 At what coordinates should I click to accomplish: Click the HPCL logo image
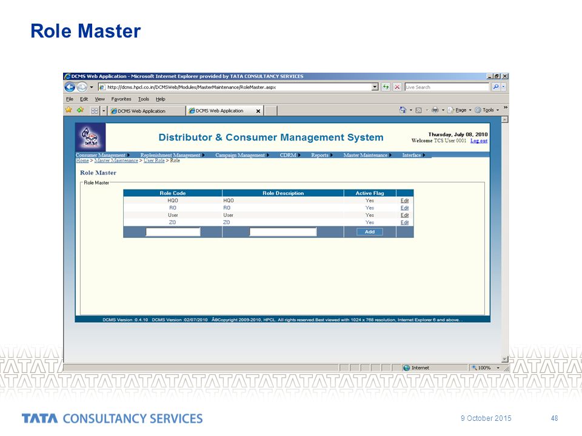click(90, 137)
